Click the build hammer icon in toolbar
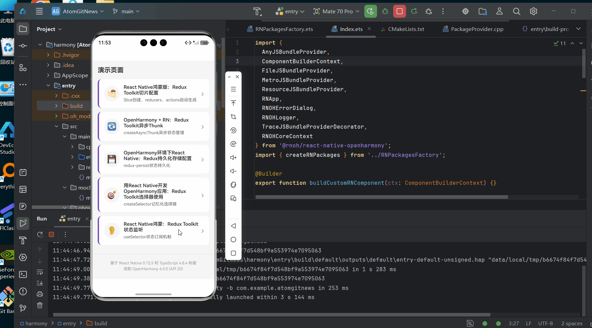 pyautogui.click(x=258, y=11)
